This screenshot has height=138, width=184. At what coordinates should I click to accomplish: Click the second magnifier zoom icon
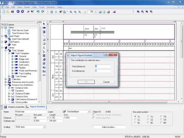(x=76, y=12)
